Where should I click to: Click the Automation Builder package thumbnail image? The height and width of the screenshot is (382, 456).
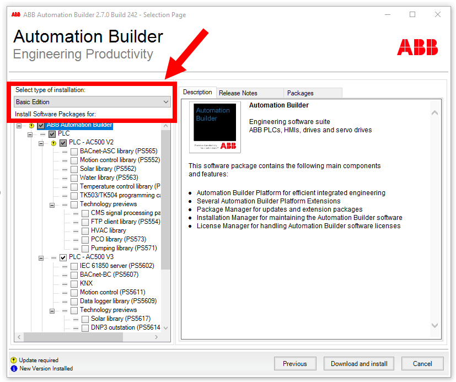click(215, 127)
